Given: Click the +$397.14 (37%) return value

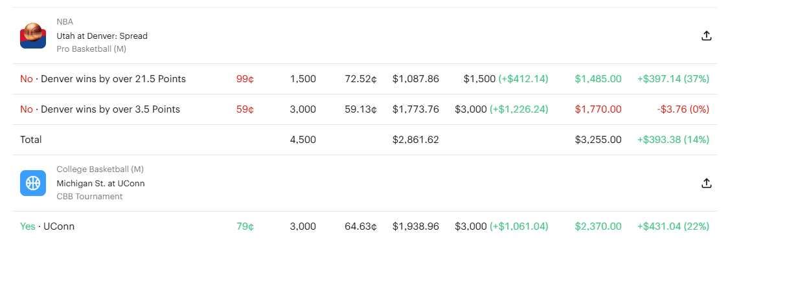Looking at the screenshot, I should [673, 79].
